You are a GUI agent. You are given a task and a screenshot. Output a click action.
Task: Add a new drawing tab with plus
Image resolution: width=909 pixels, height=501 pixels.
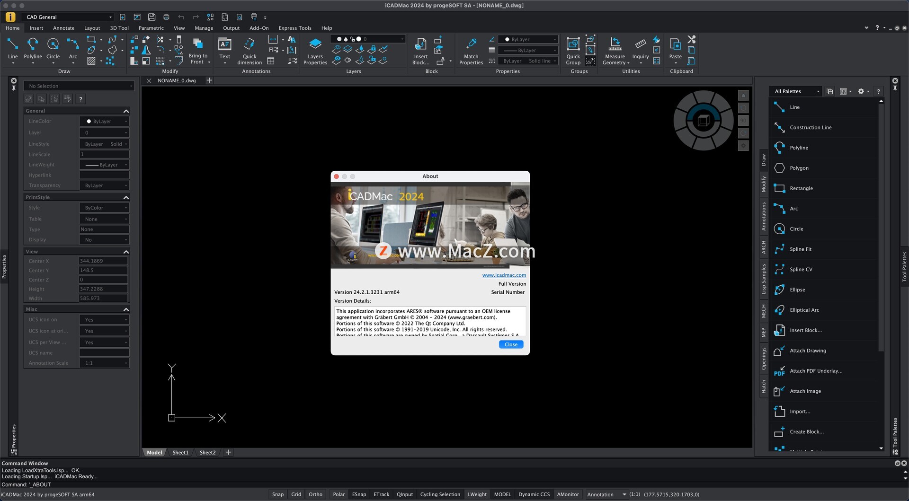point(209,80)
